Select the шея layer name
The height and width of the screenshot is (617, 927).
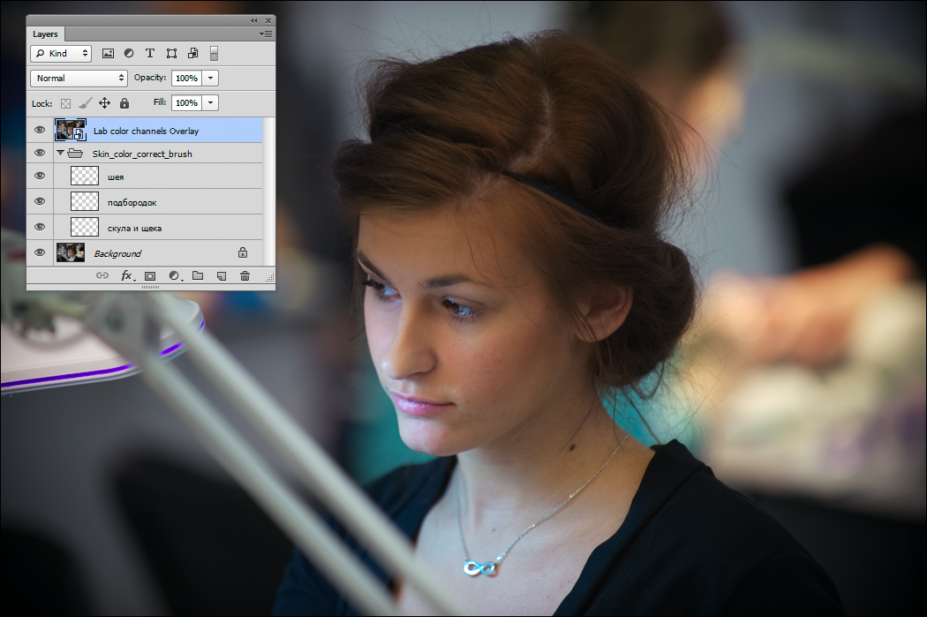tap(116, 177)
